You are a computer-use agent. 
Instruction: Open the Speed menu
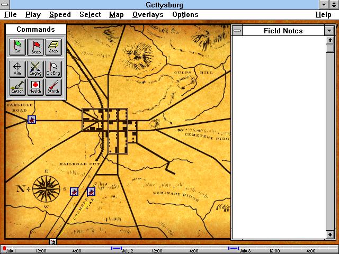tap(60, 15)
